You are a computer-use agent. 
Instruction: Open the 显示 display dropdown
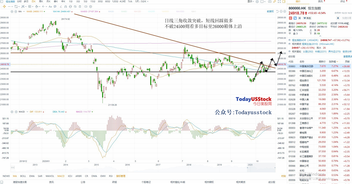251,1
